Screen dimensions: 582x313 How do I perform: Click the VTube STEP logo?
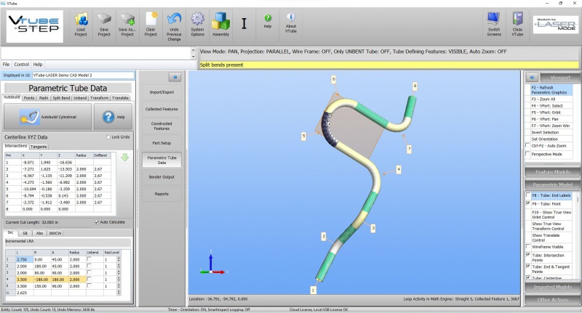point(35,26)
